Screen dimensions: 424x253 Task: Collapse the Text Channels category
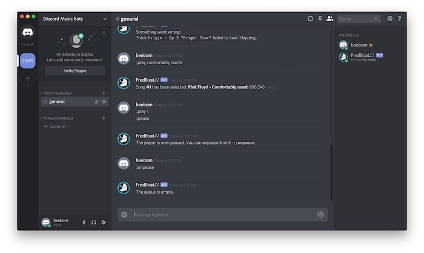coord(58,93)
